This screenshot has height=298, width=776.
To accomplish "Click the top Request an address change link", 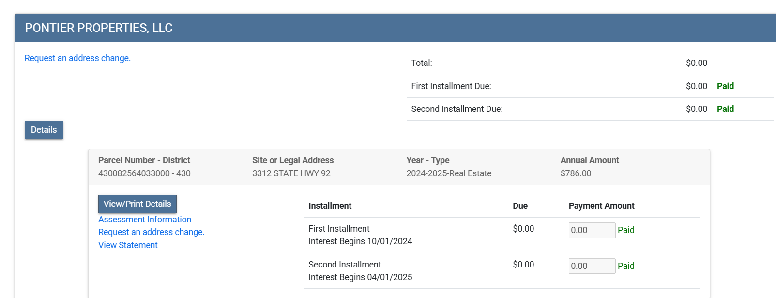I will point(77,58).
